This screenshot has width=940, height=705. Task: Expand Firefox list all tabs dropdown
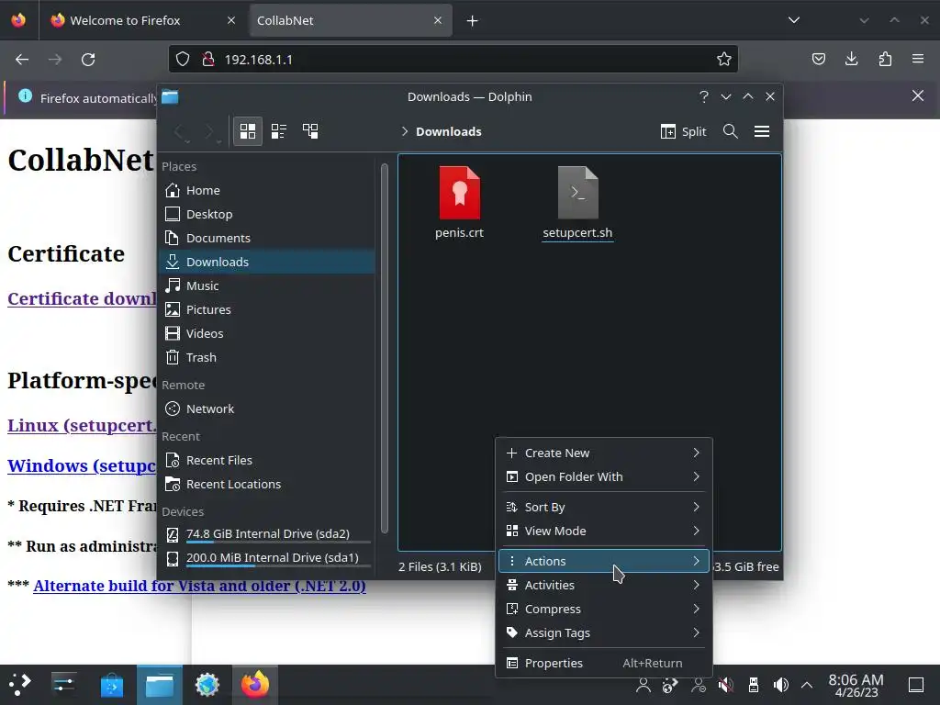[x=794, y=20]
